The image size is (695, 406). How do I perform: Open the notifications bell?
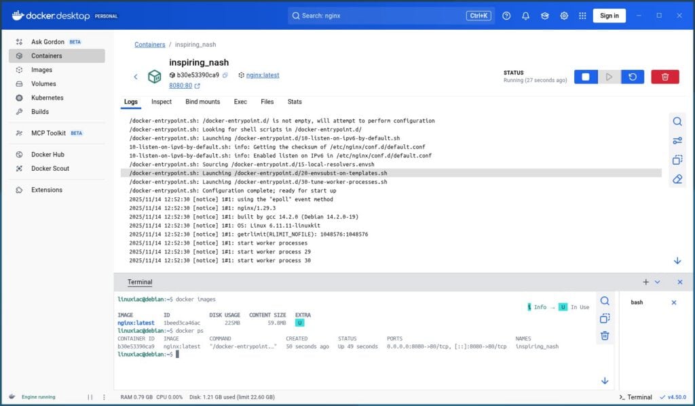point(525,15)
